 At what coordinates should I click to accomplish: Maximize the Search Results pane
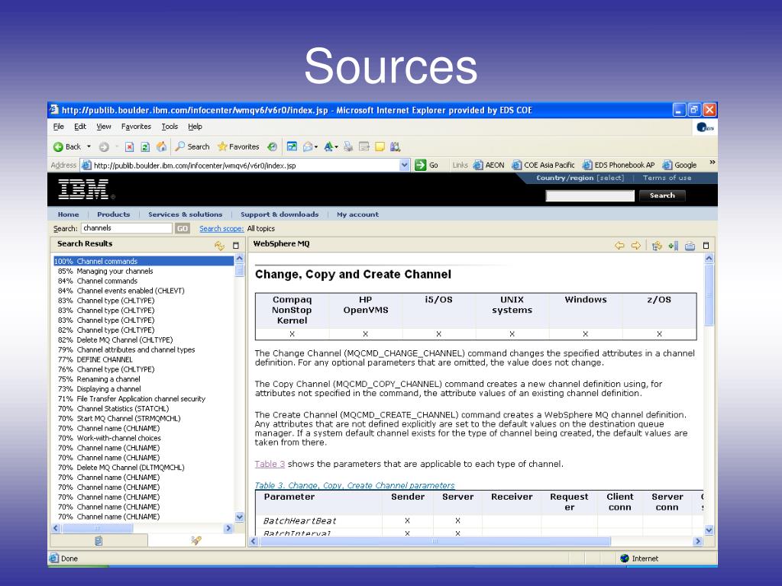point(236,245)
